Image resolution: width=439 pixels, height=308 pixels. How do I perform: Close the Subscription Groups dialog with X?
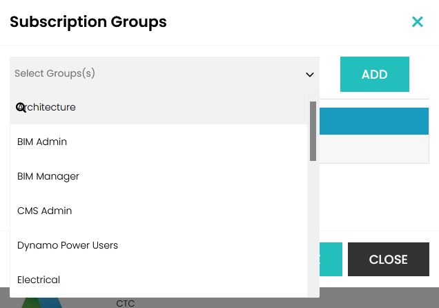(x=417, y=22)
